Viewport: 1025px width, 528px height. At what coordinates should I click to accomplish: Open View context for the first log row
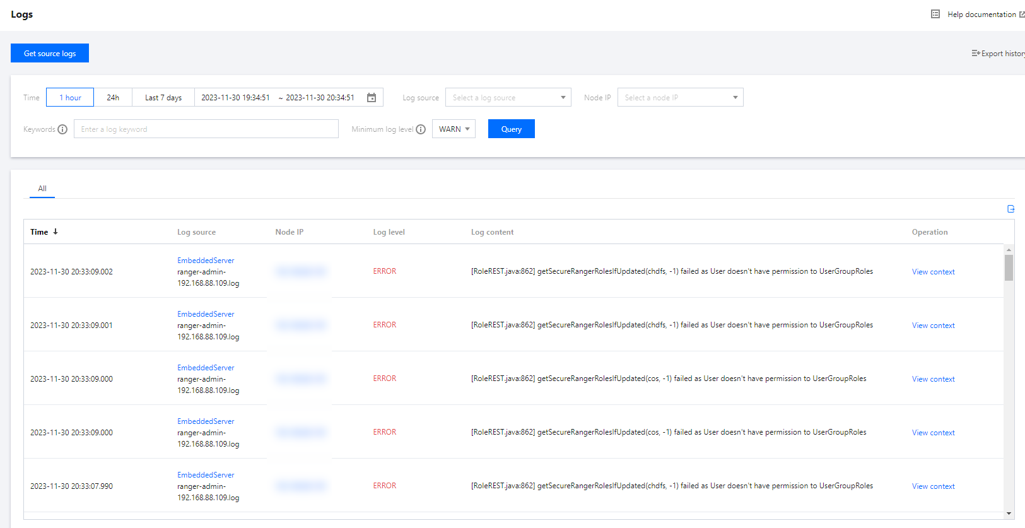[x=933, y=272]
